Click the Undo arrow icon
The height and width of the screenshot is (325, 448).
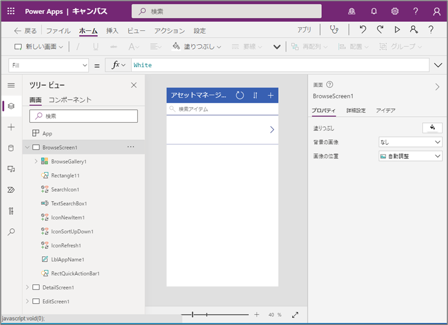pyautogui.click(x=363, y=29)
